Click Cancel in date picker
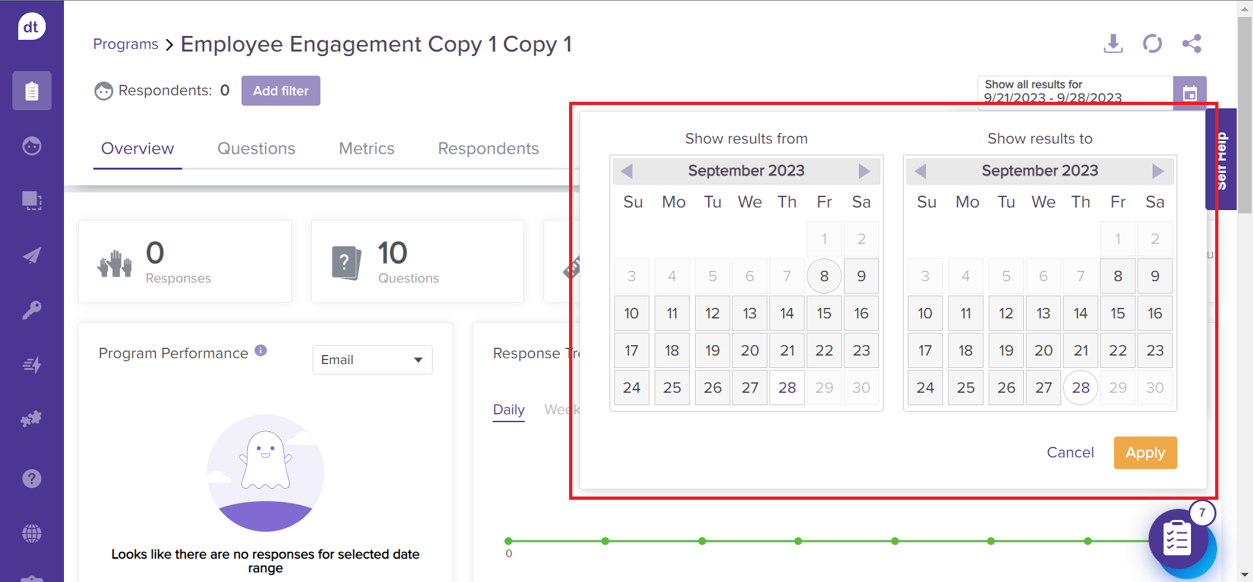This screenshot has height=582, width=1253. [x=1070, y=452]
